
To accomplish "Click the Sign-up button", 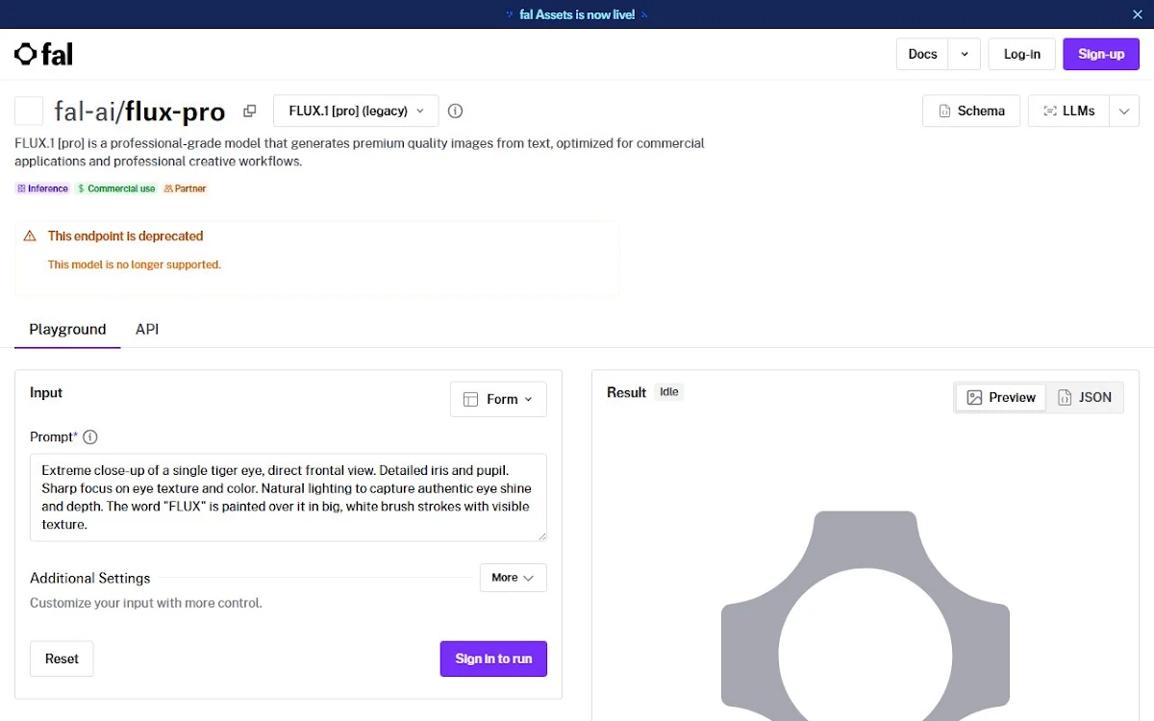I will [1101, 54].
